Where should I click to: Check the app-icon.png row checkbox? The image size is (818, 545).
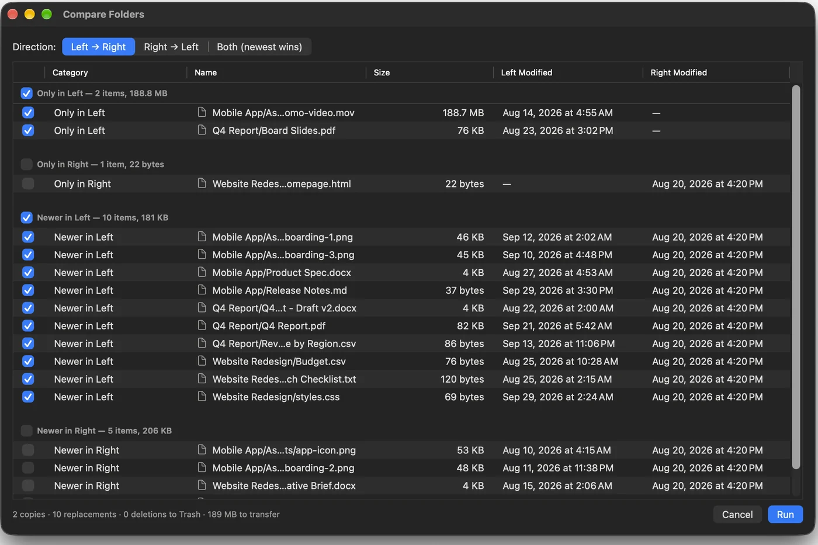point(28,450)
